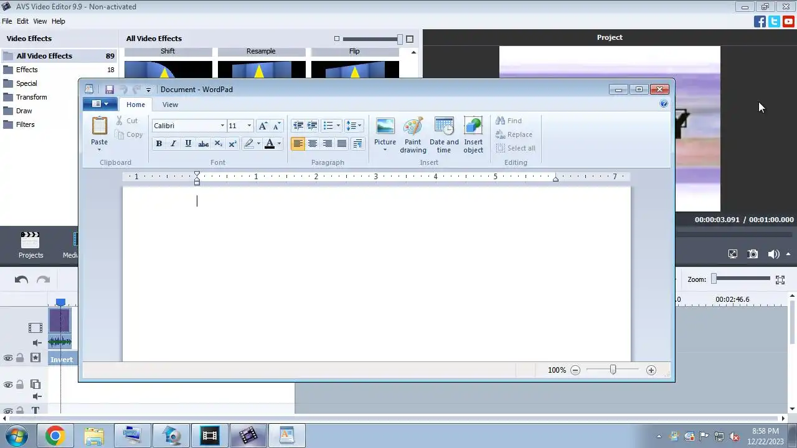Insert Date and time
Viewport: 797px width, 448px height.
444,134
